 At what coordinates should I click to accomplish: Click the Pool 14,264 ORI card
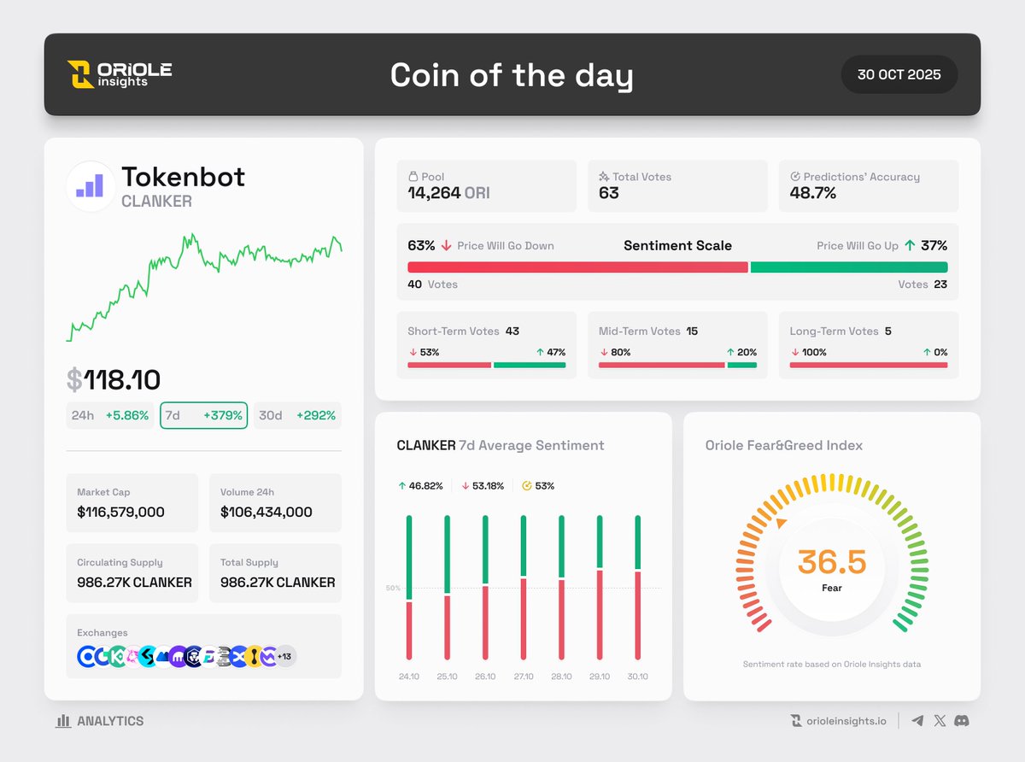pyautogui.click(x=487, y=186)
